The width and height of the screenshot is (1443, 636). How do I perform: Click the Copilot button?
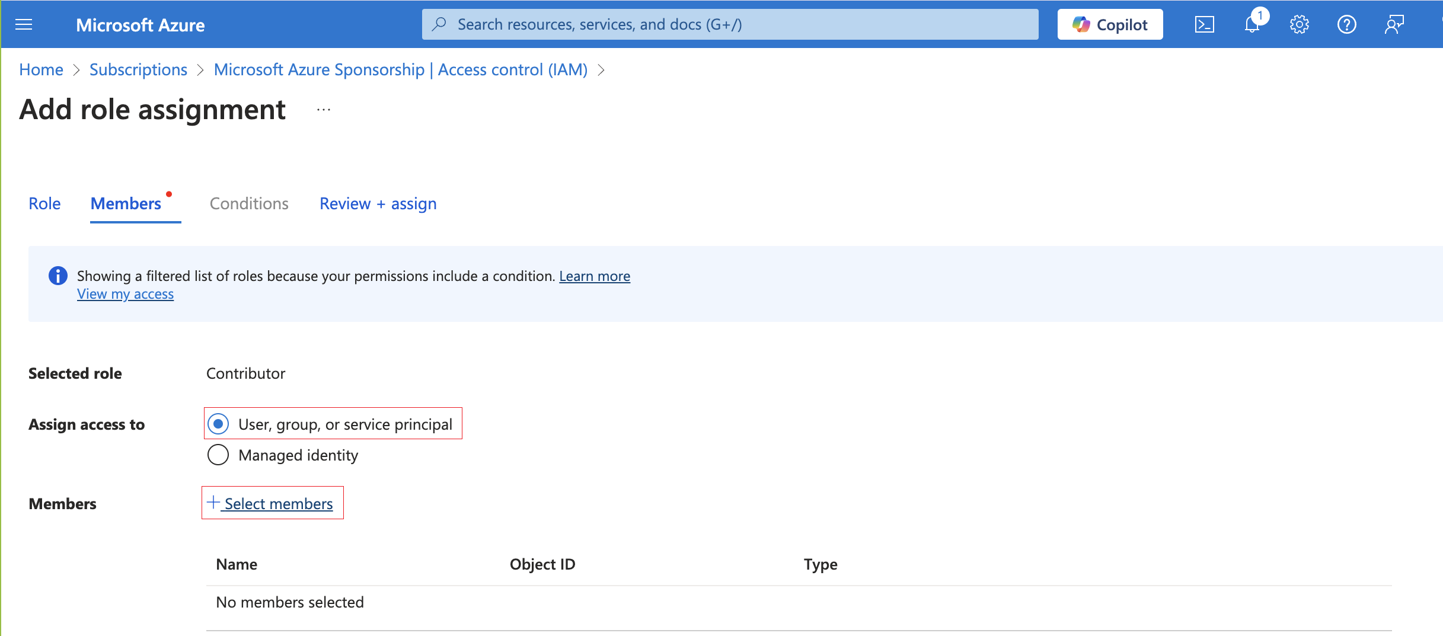click(1110, 24)
